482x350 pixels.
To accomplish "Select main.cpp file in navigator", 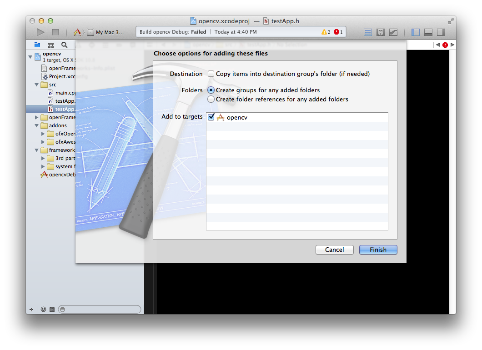I will pos(61,93).
